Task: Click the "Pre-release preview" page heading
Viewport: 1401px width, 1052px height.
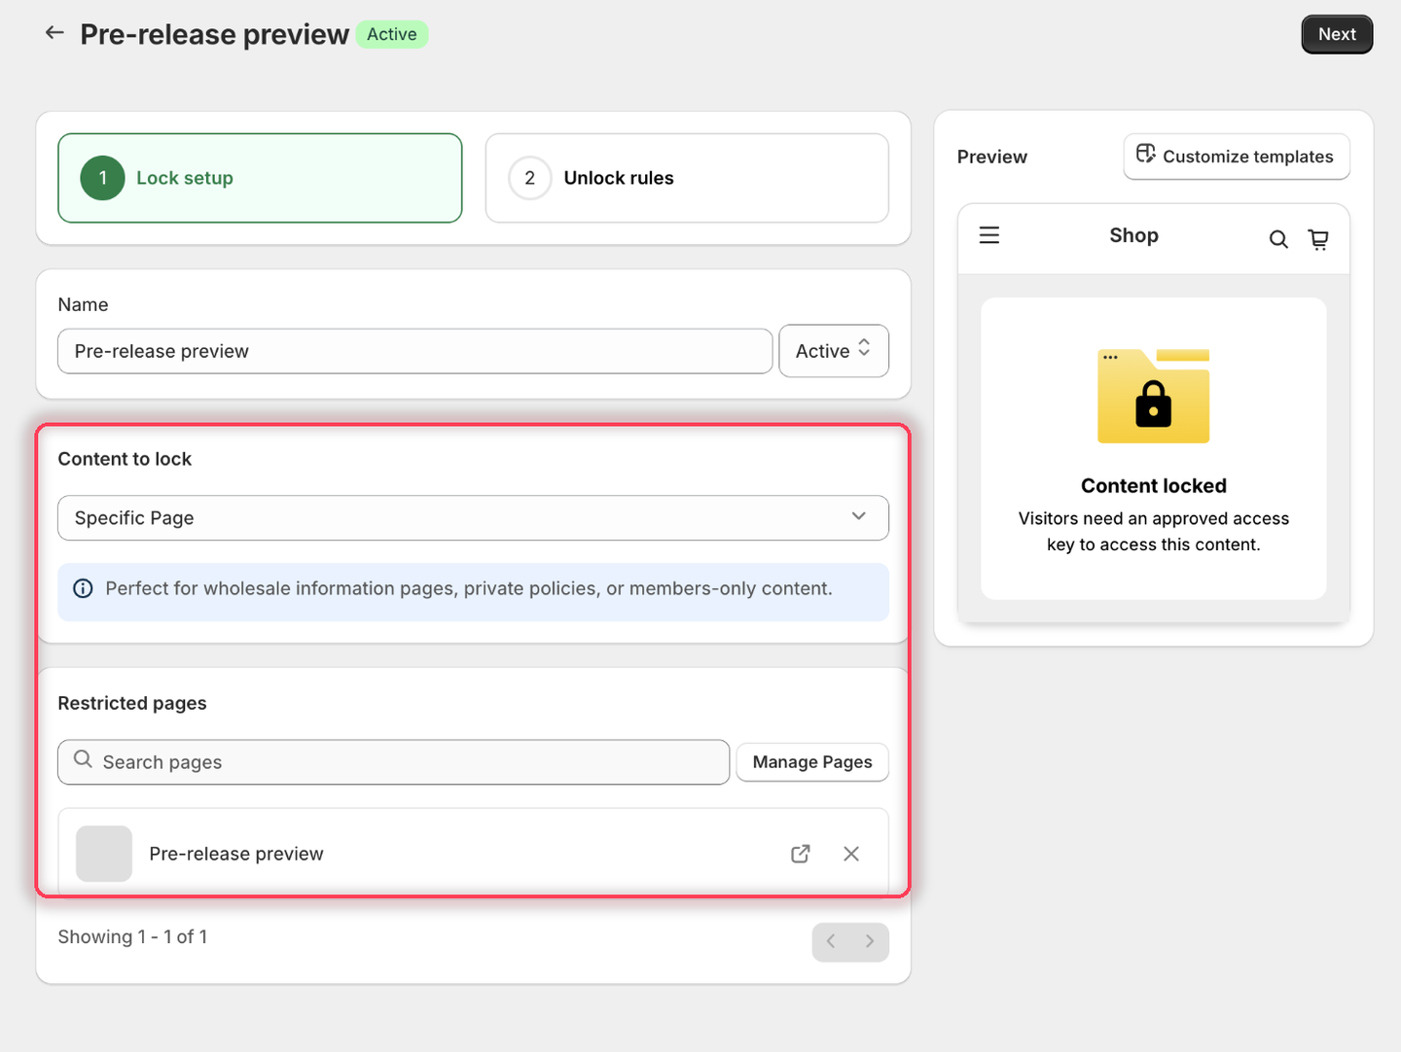Action: [214, 34]
